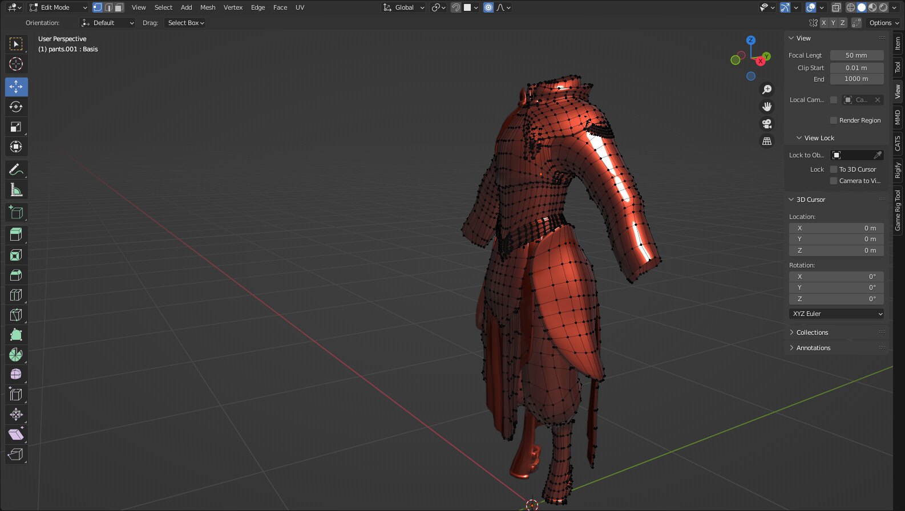Choose the Move tool
Image resolution: width=905 pixels, height=511 pixels.
[16, 87]
